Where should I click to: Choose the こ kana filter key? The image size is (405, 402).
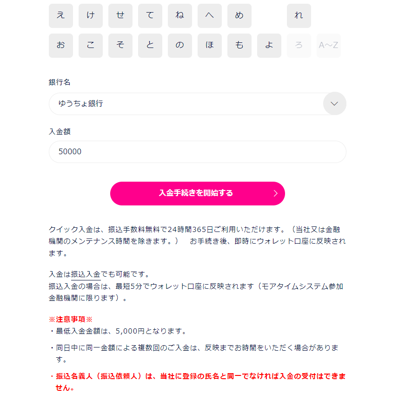[91, 46]
